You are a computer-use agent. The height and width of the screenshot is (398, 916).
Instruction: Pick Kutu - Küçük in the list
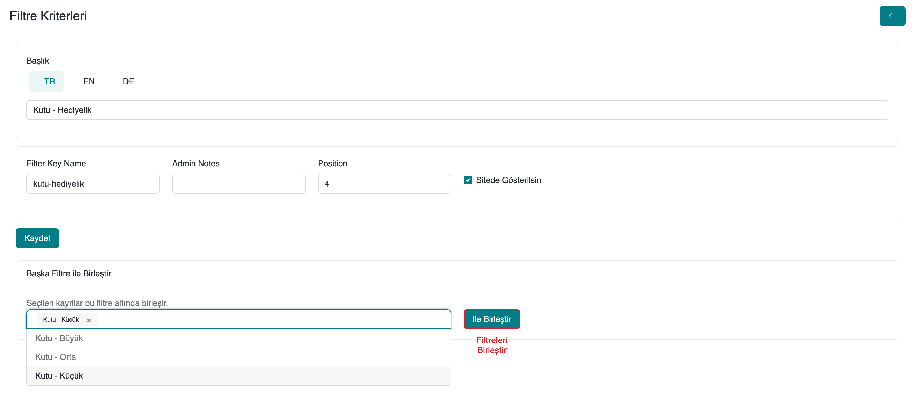[x=59, y=376]
